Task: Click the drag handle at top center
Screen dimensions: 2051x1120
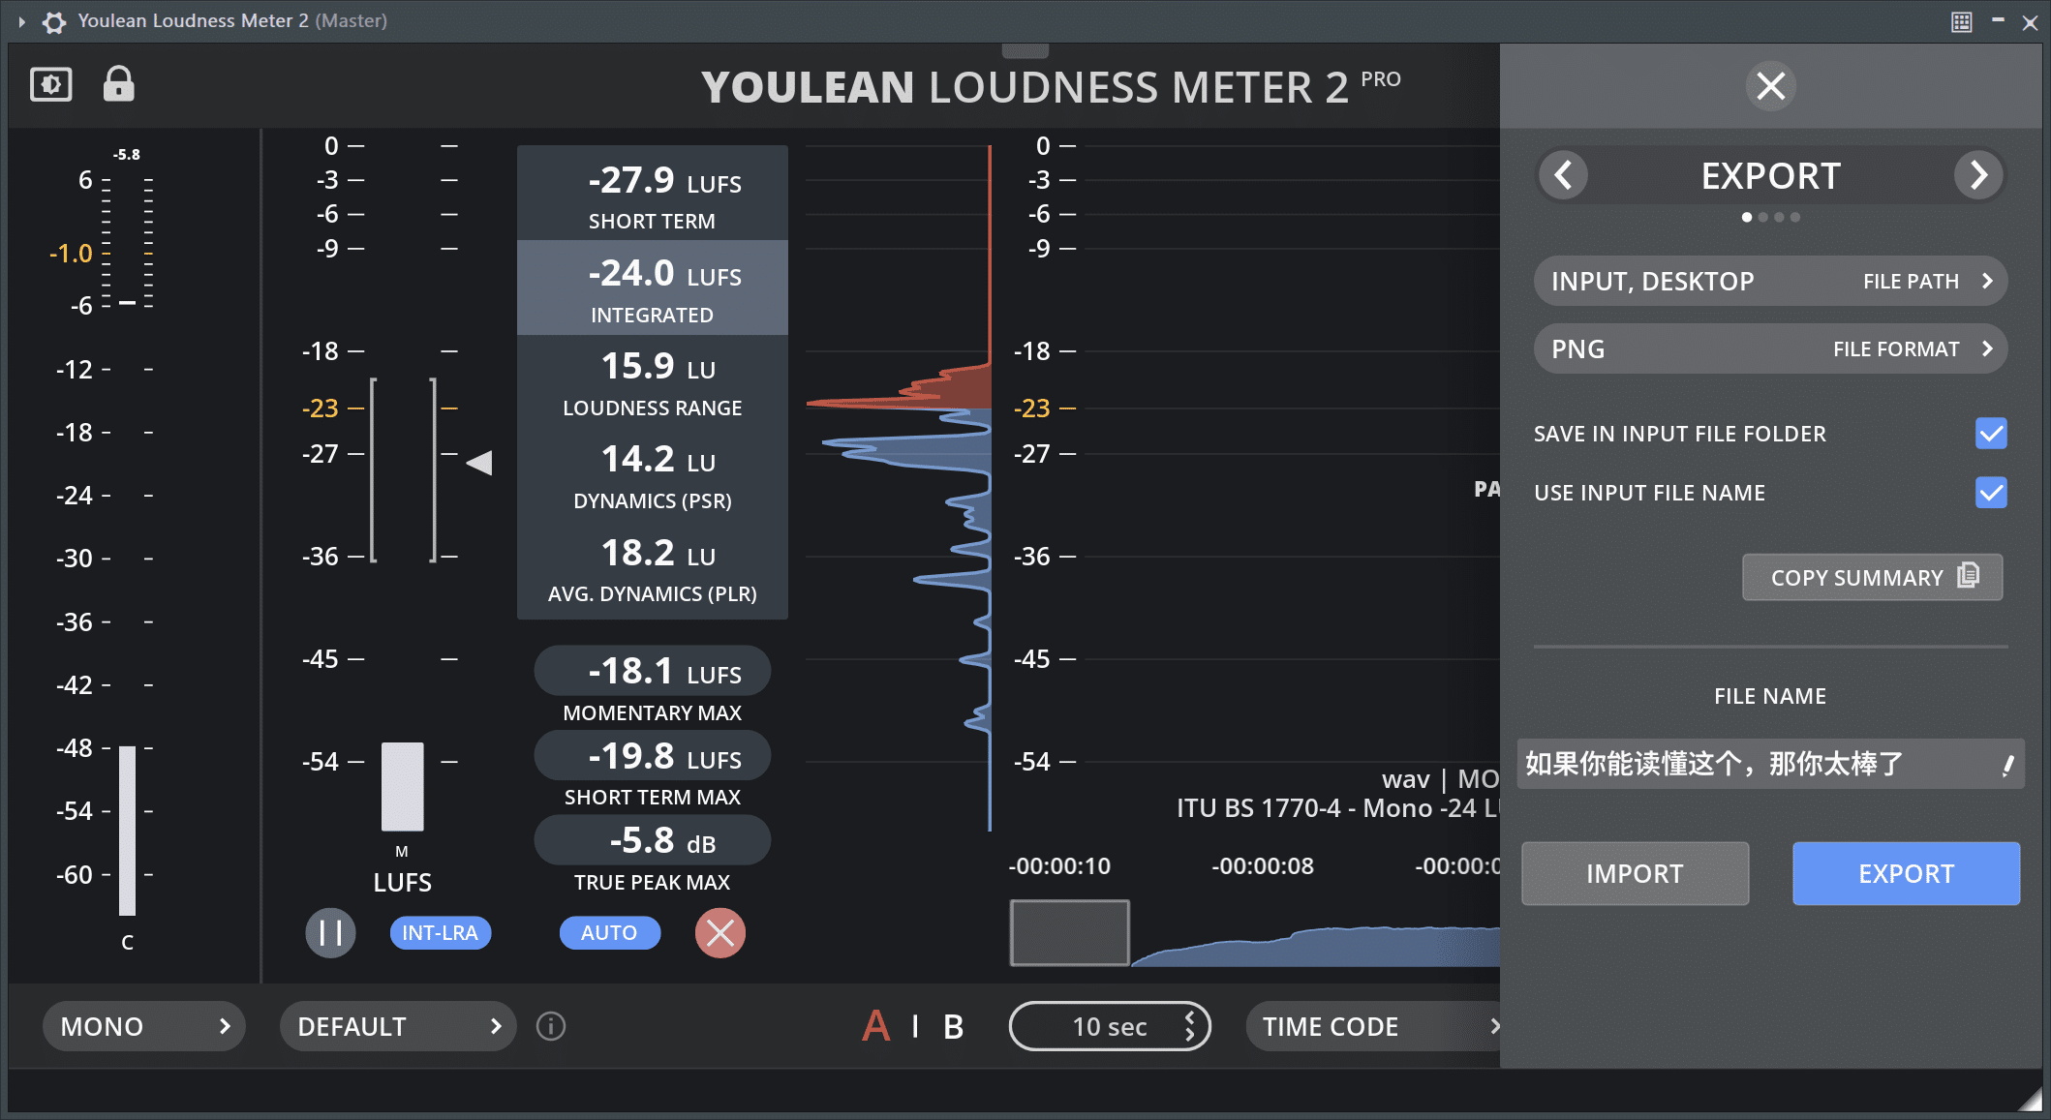Action: [1025, 50]
